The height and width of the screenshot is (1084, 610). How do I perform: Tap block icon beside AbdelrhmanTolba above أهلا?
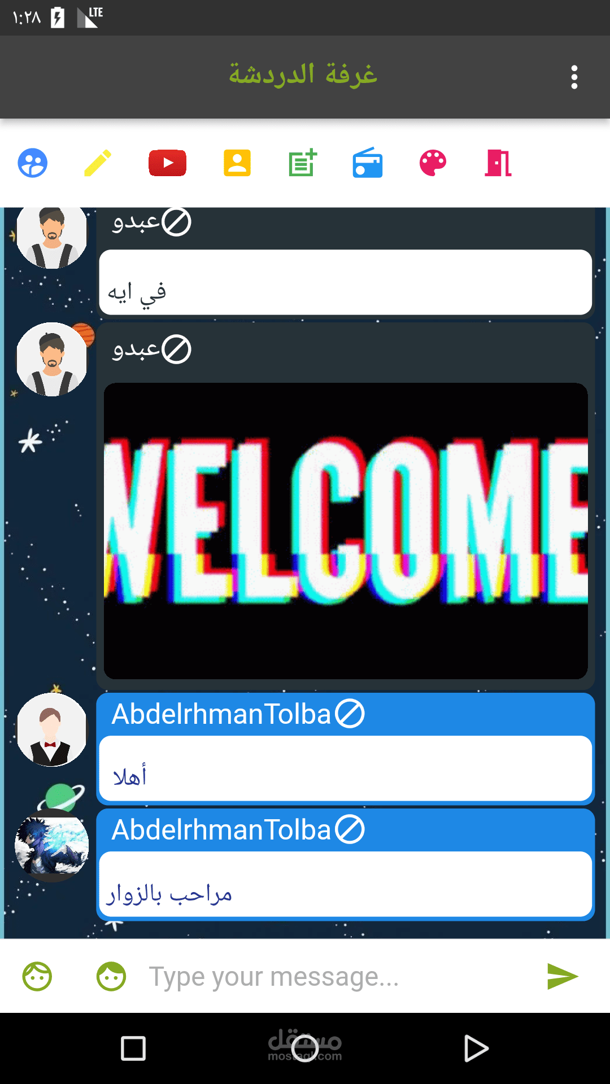(350, 714)
